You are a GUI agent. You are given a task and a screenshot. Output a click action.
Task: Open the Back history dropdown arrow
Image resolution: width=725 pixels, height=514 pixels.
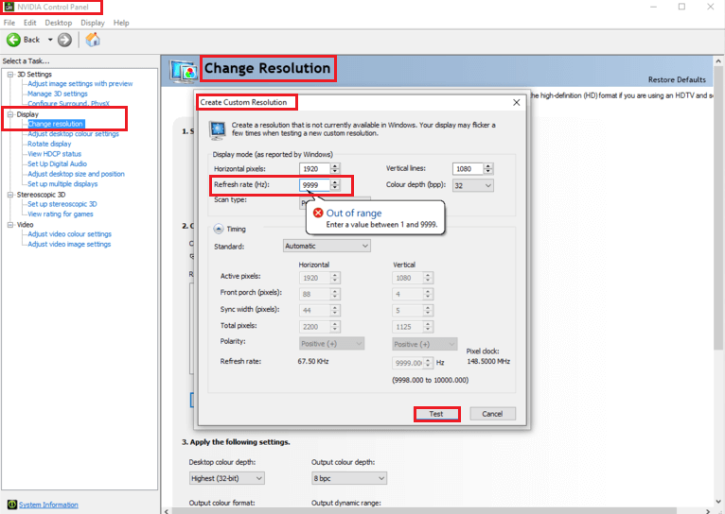coord(50,40)
